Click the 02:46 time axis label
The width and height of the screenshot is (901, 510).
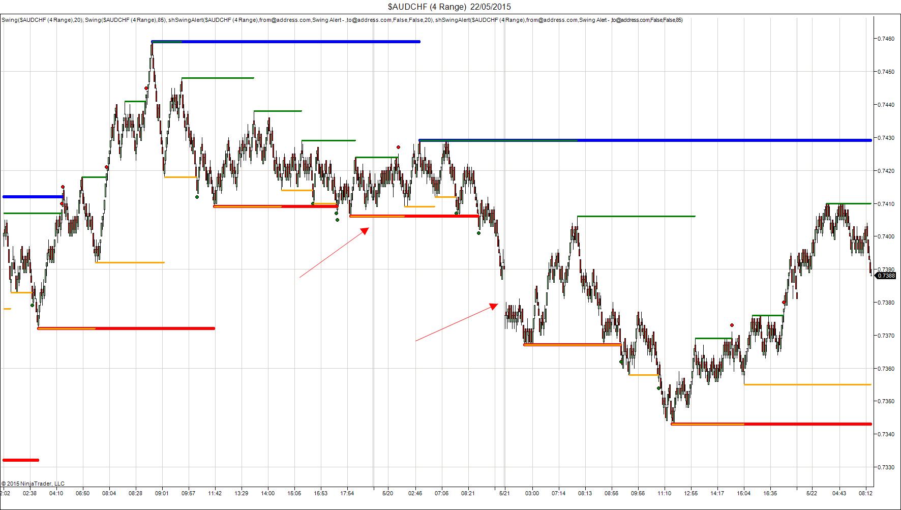tap(415, 493)
